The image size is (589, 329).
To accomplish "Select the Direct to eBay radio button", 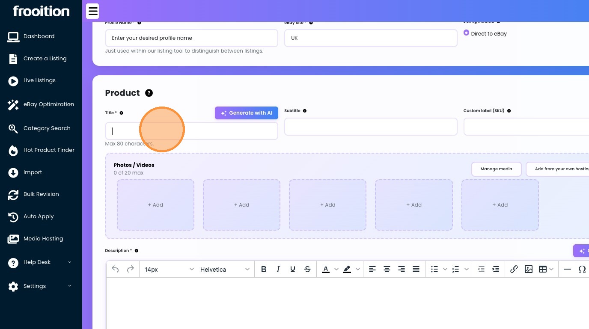I will [467, 33].
